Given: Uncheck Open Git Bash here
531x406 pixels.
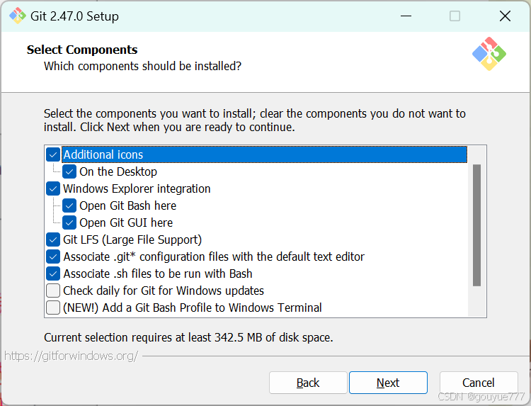Looking at the screenshot, I should 69,205.
